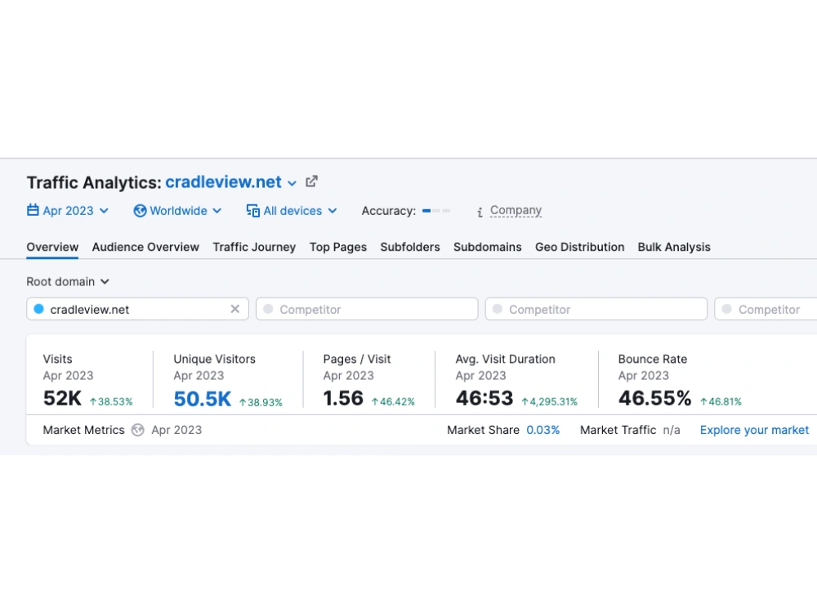The image size is (817, 613).
Task: Click the 0.03% Market Share value
Action: (x=543, y=430)
